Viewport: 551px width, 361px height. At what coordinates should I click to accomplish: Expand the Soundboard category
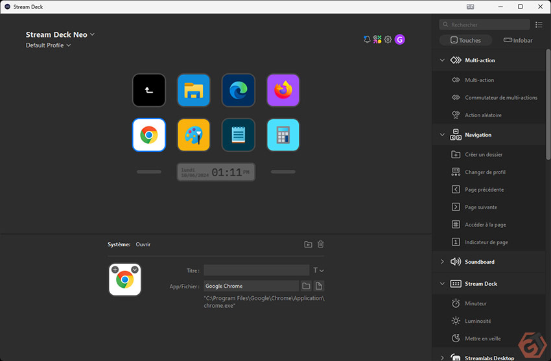coord(442,262)
